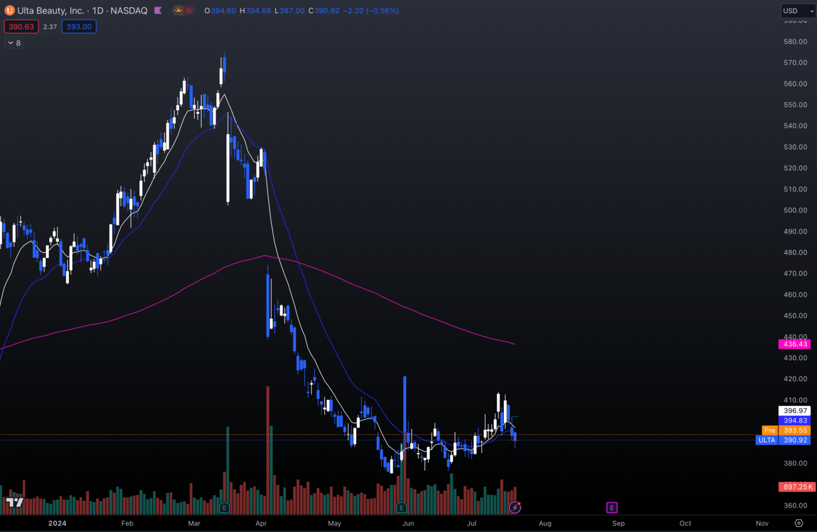This screenshot has height=532, width=817.
Task: Click the 2.37 spread value
Action: (50, 27)
